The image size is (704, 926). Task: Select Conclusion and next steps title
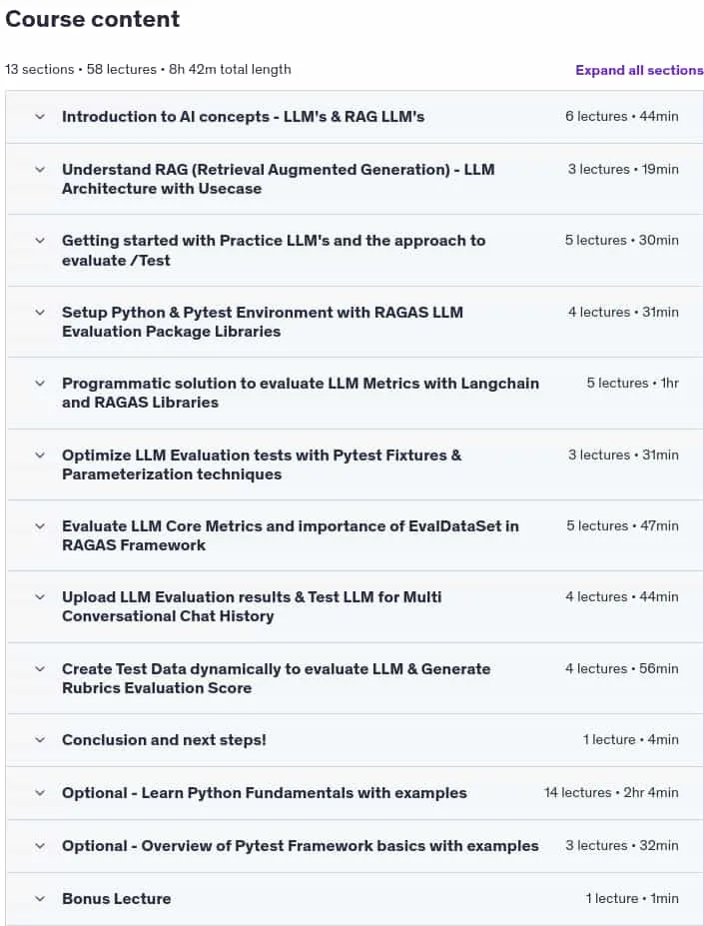(164, 740)
